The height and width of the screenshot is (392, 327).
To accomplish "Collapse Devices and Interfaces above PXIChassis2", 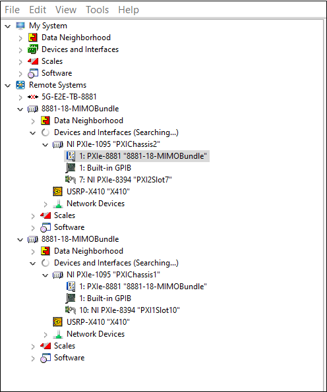I will (33, 133).
